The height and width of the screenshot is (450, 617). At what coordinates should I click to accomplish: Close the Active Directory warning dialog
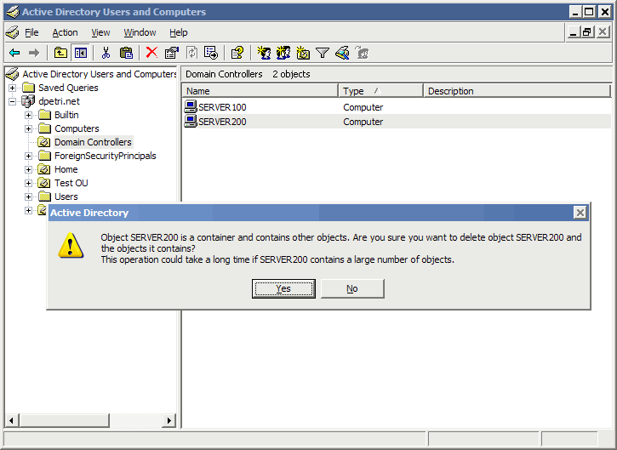[580, 213]
